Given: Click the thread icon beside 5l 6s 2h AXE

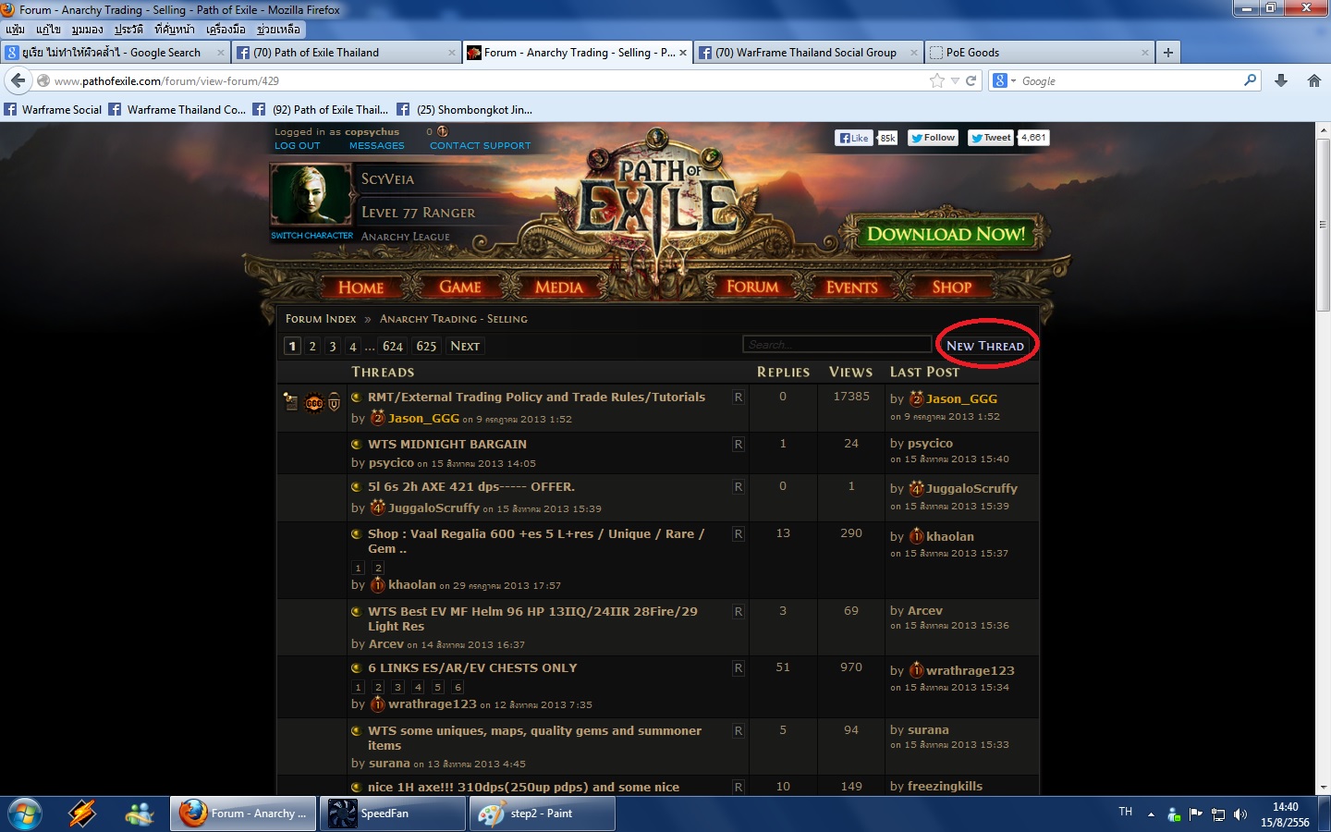Looking at the screenshot, I should (x=357, y=486).
